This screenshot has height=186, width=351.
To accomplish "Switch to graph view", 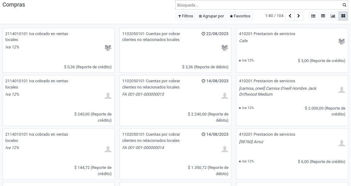I will point(333,16).
